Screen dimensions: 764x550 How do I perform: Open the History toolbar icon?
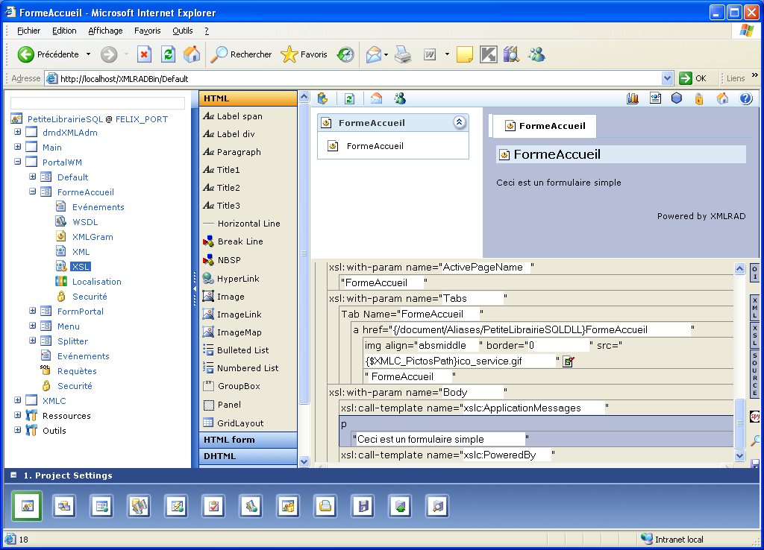pyautogui.click(x=345, y=54)
